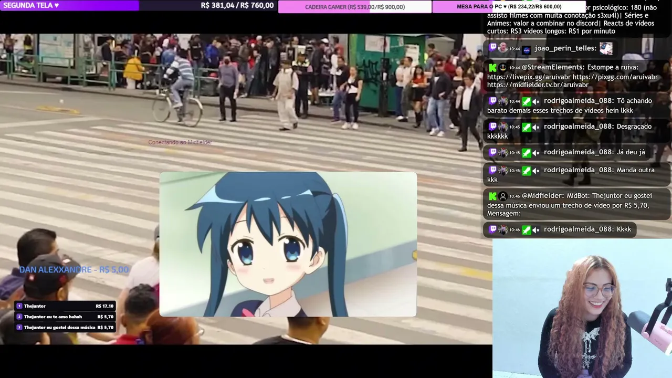The height and width of the screenshot is (378, 672).
Task: Click the anime girl video clip overlay
Action: [x=288, y=244]
